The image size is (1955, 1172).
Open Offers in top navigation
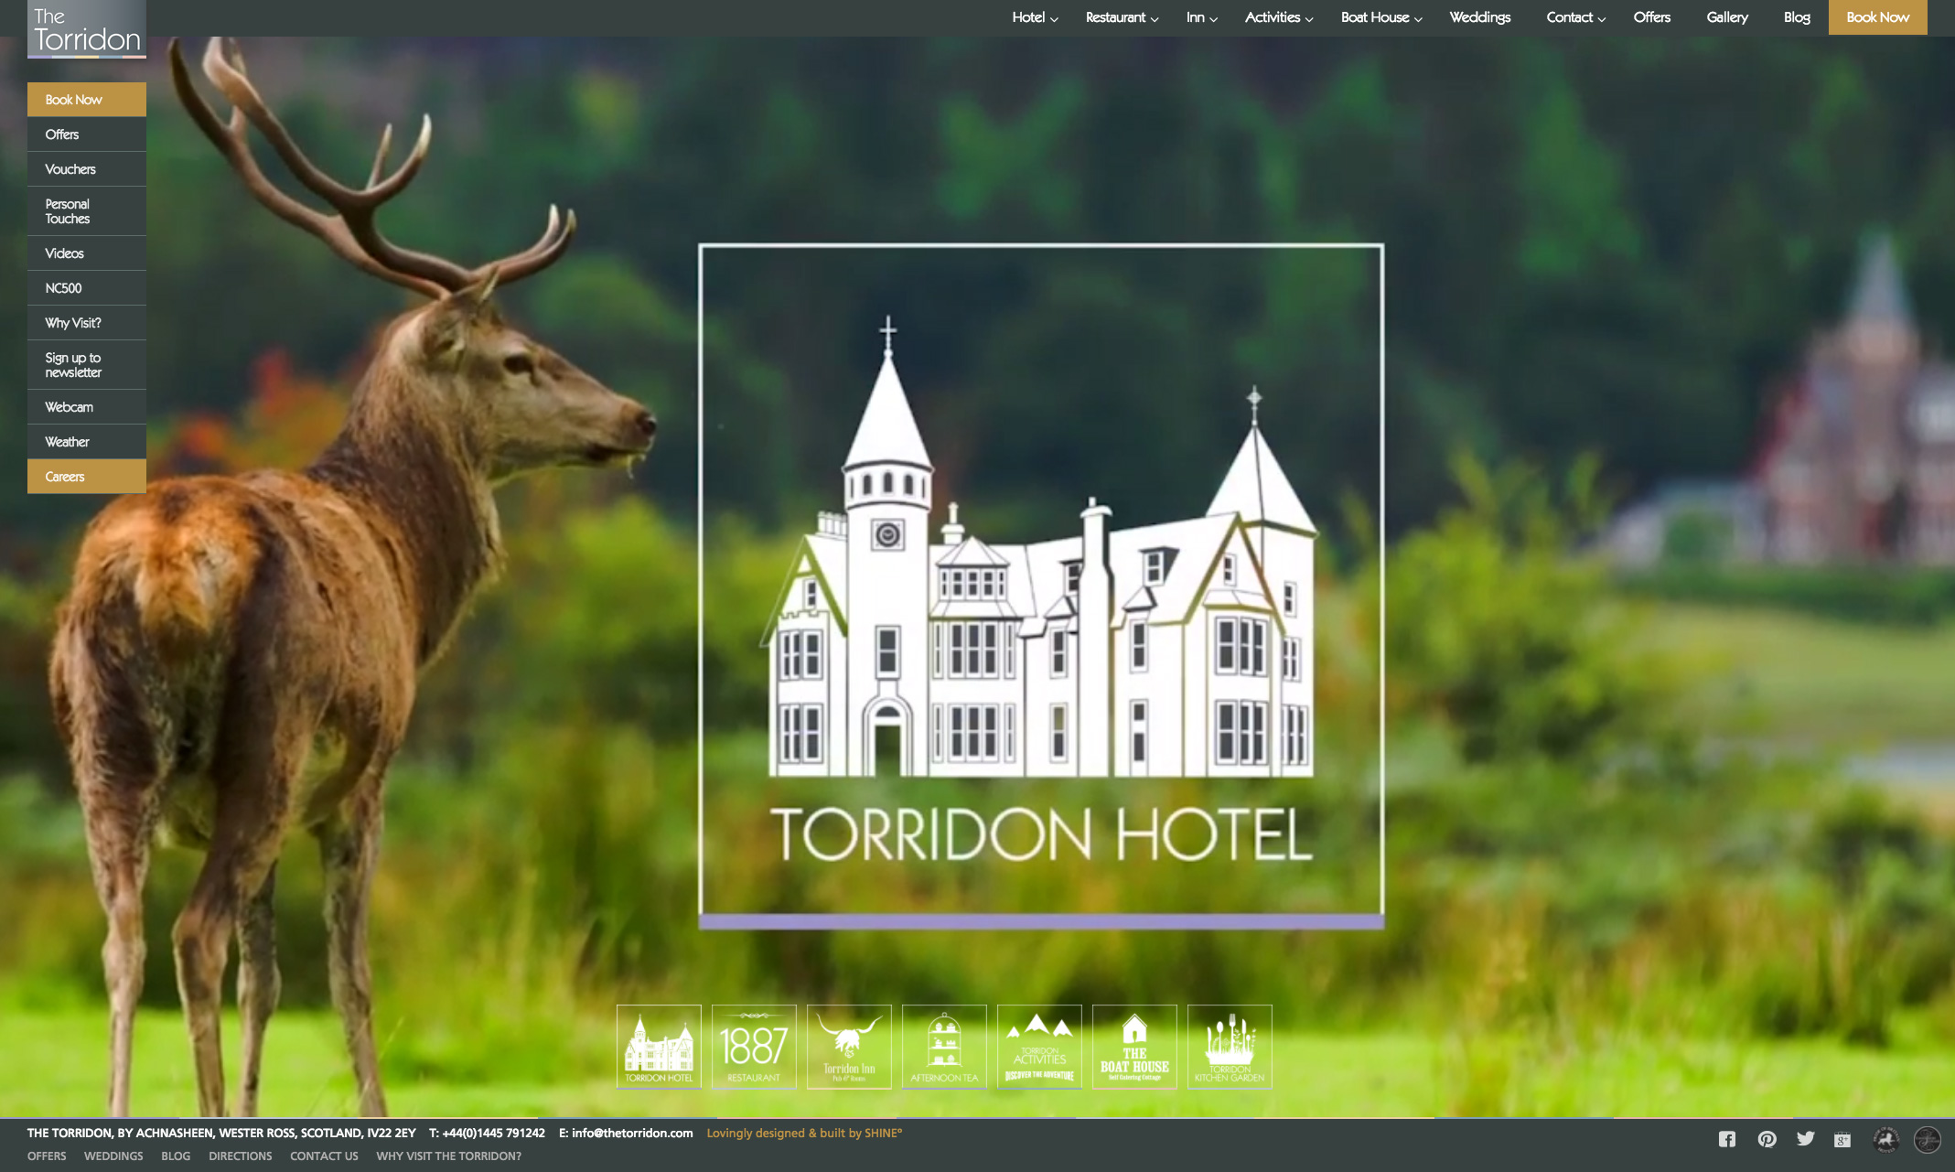(x=1651, y=17)
